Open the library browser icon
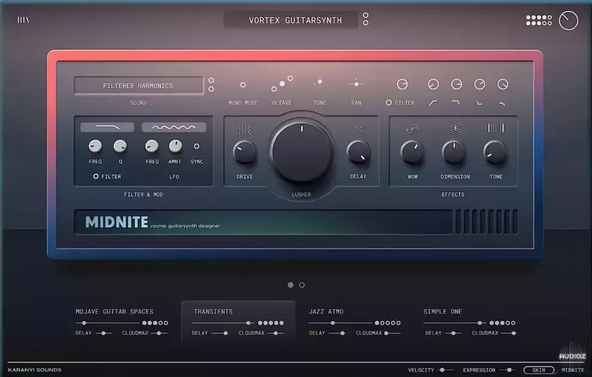 click(x=23, y=20)
